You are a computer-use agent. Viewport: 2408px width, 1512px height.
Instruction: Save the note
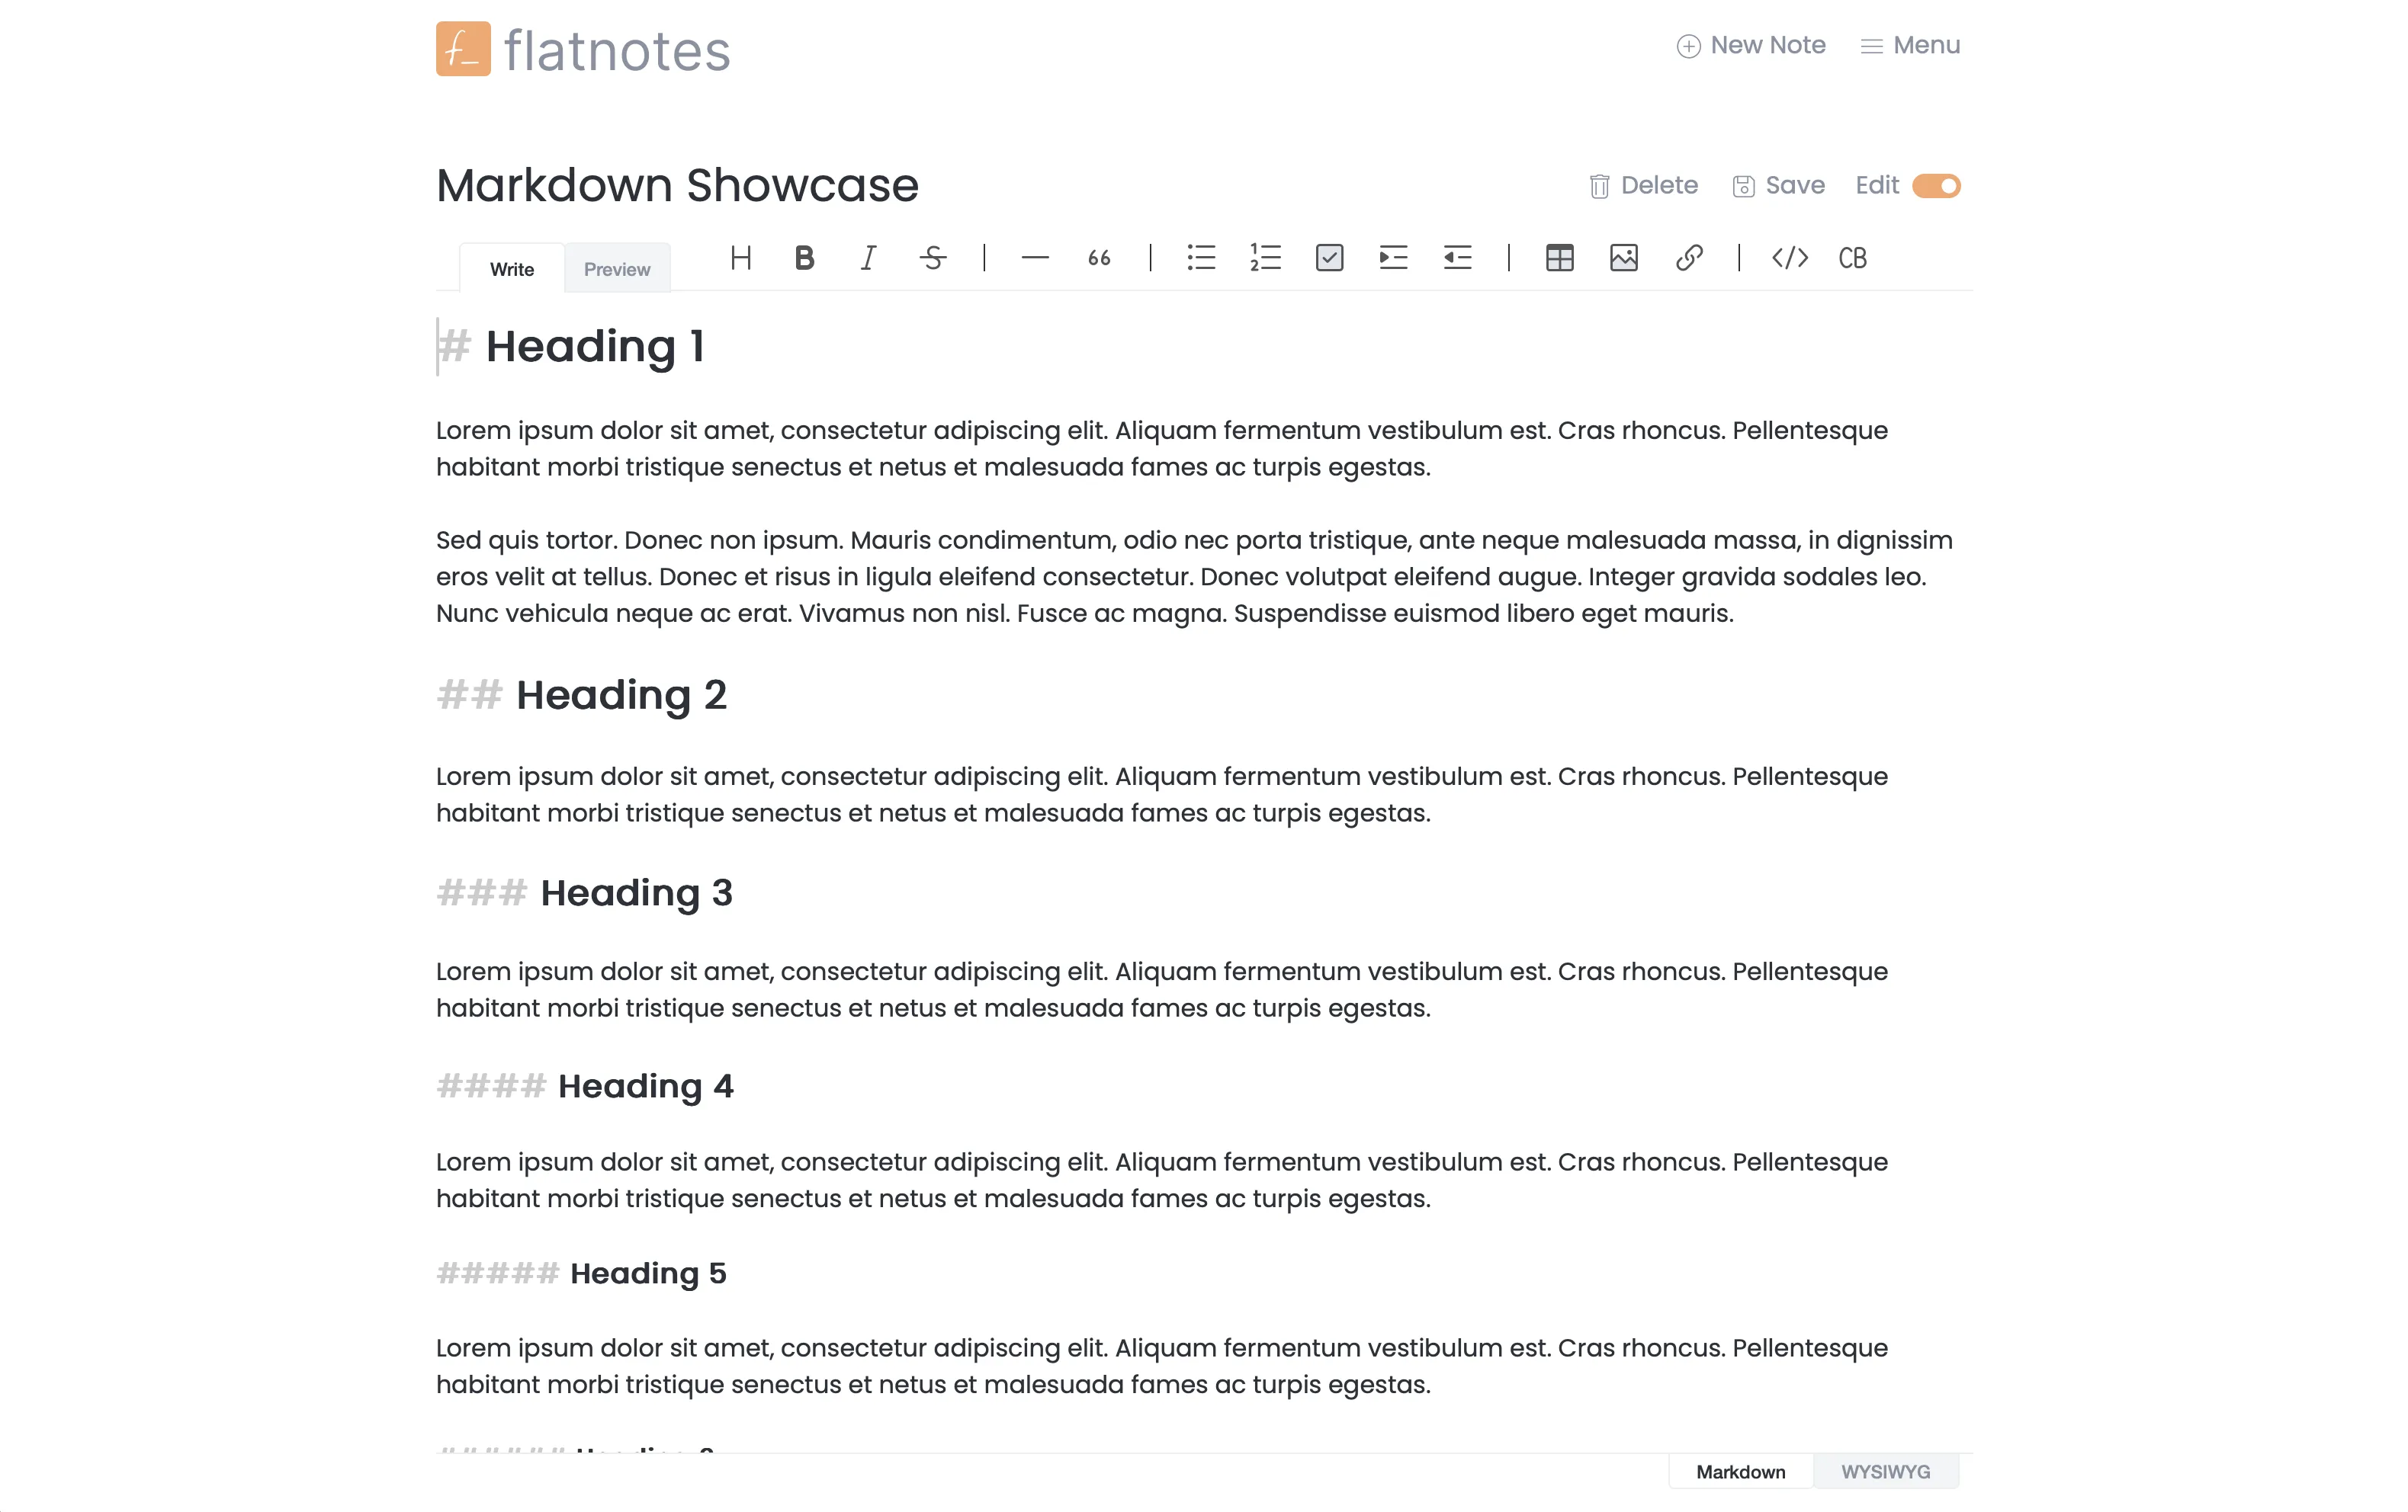(x=1779, y=186)
